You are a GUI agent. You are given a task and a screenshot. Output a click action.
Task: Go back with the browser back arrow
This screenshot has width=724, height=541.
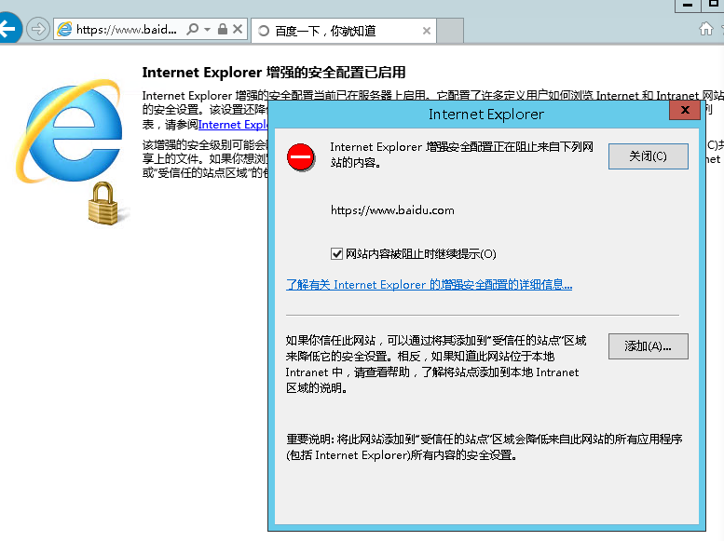[x=7, y=29]
